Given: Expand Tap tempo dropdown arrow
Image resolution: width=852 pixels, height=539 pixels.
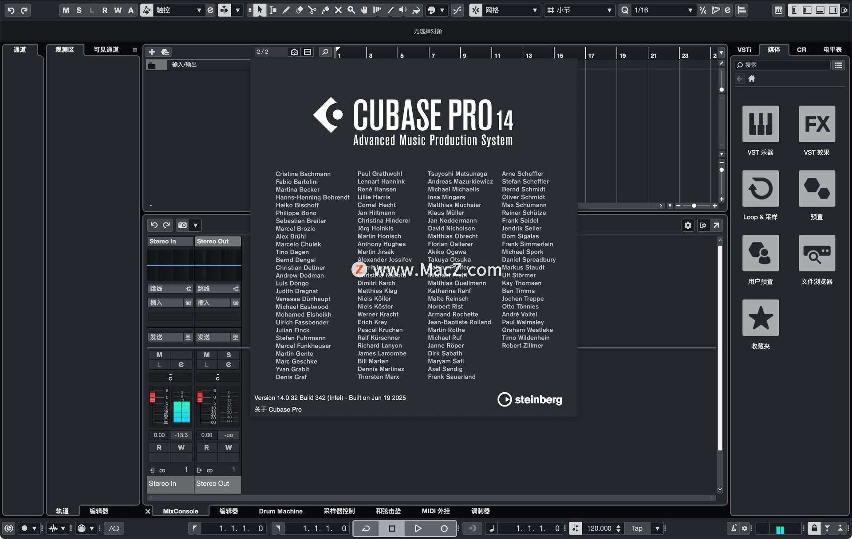Looking at the screenshot, I should pos(657,528).
